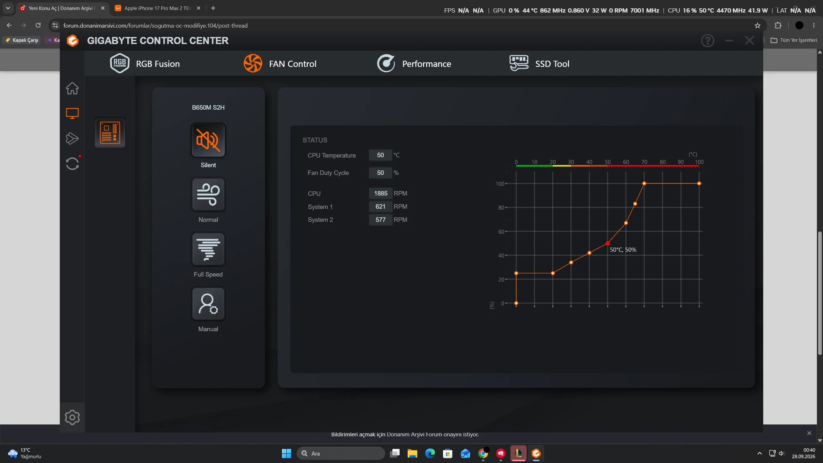Open File Explorer from taskbar

(412, 454)
